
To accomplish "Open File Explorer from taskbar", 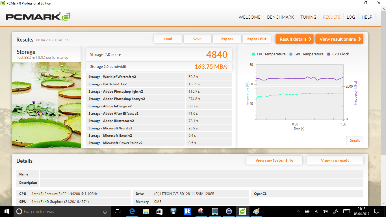I will click(x=146, y=211).
